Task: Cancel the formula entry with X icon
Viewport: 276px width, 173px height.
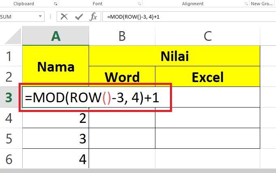Action: tap(64, 17)
